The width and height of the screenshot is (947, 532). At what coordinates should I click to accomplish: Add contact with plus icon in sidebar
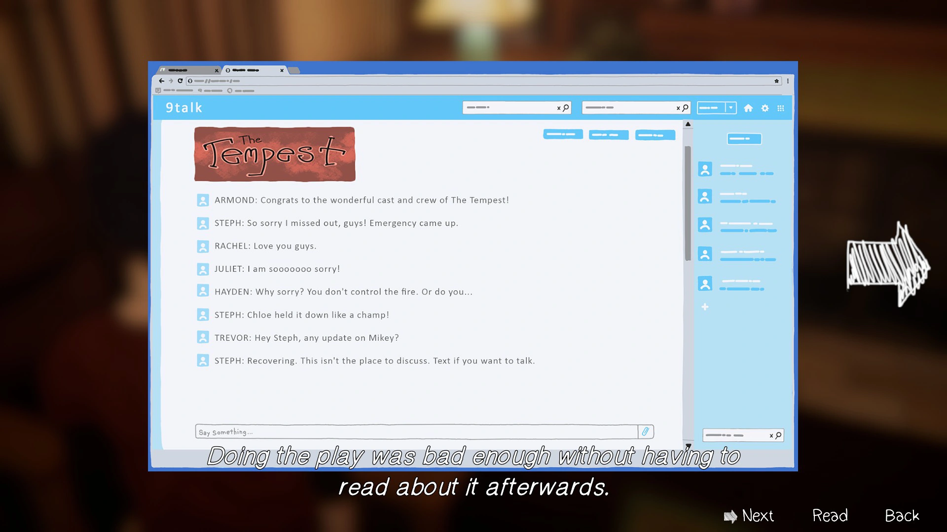pyautogui.click(x=705, y=307)
